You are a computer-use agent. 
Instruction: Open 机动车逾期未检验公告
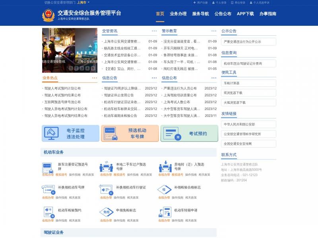click(120, 116)
